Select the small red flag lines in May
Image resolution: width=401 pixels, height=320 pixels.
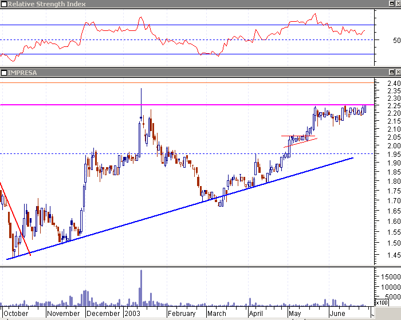pyautogui.click(x=299, y=141)
